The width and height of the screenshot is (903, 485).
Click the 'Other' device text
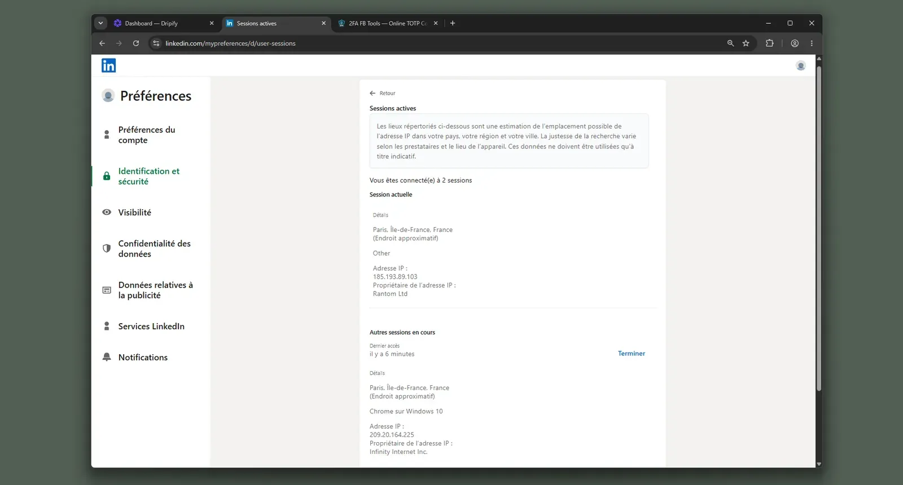tap(381, 253)
